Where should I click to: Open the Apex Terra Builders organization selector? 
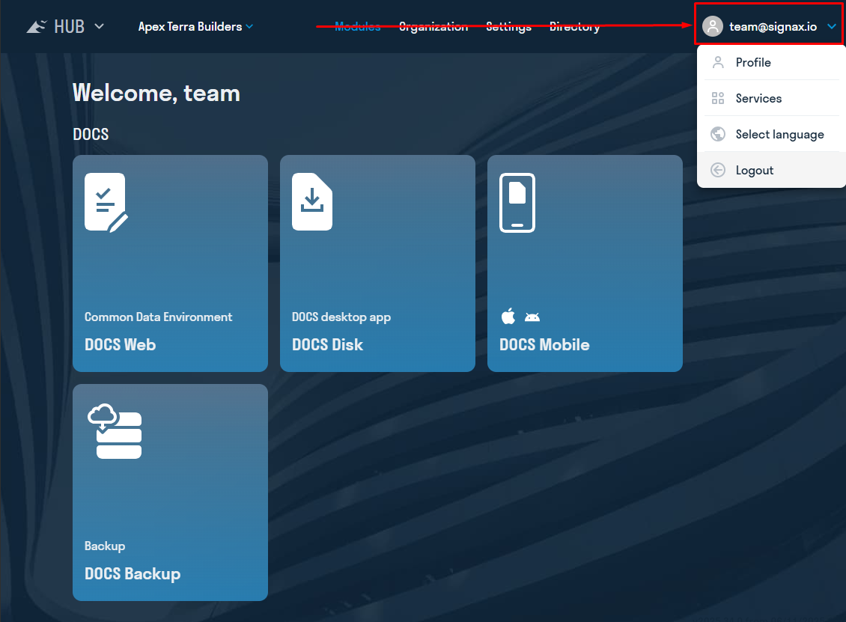[x=195, y=26]
